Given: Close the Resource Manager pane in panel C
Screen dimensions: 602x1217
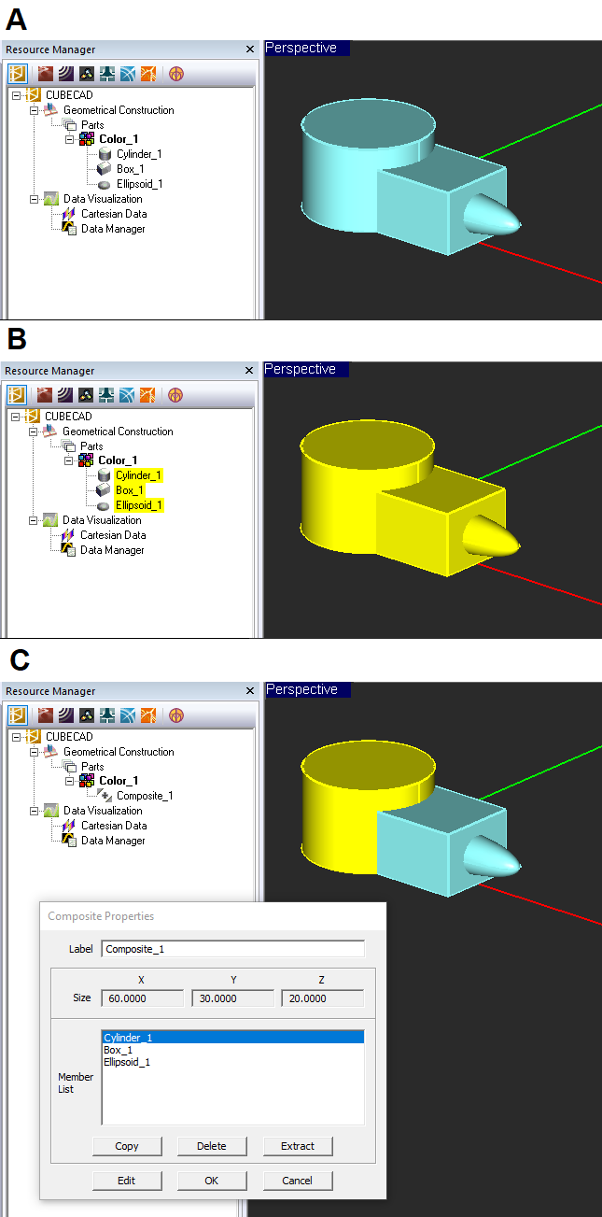Looking at the screenshot, I should [249, 691].
